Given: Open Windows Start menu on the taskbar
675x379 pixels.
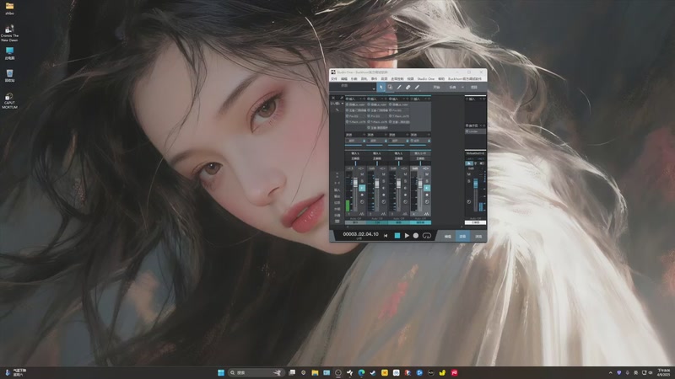Looking at the screenshot, I should [221, 372].
